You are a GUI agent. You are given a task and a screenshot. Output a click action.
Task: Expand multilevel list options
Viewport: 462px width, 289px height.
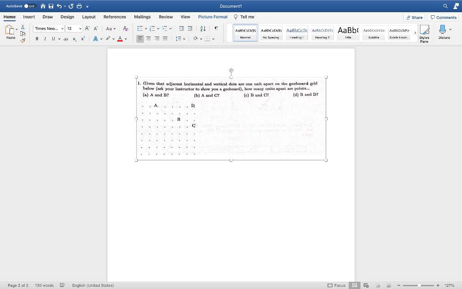(x=170, y=28)
